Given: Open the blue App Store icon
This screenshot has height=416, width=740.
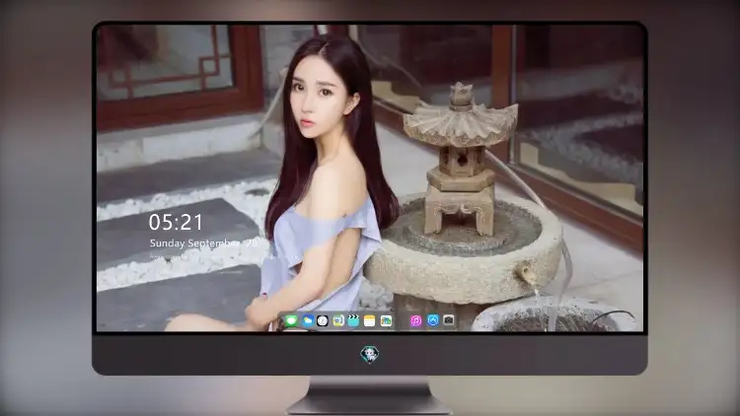Looking at the screenshot, I should click(x=432, y=320).
